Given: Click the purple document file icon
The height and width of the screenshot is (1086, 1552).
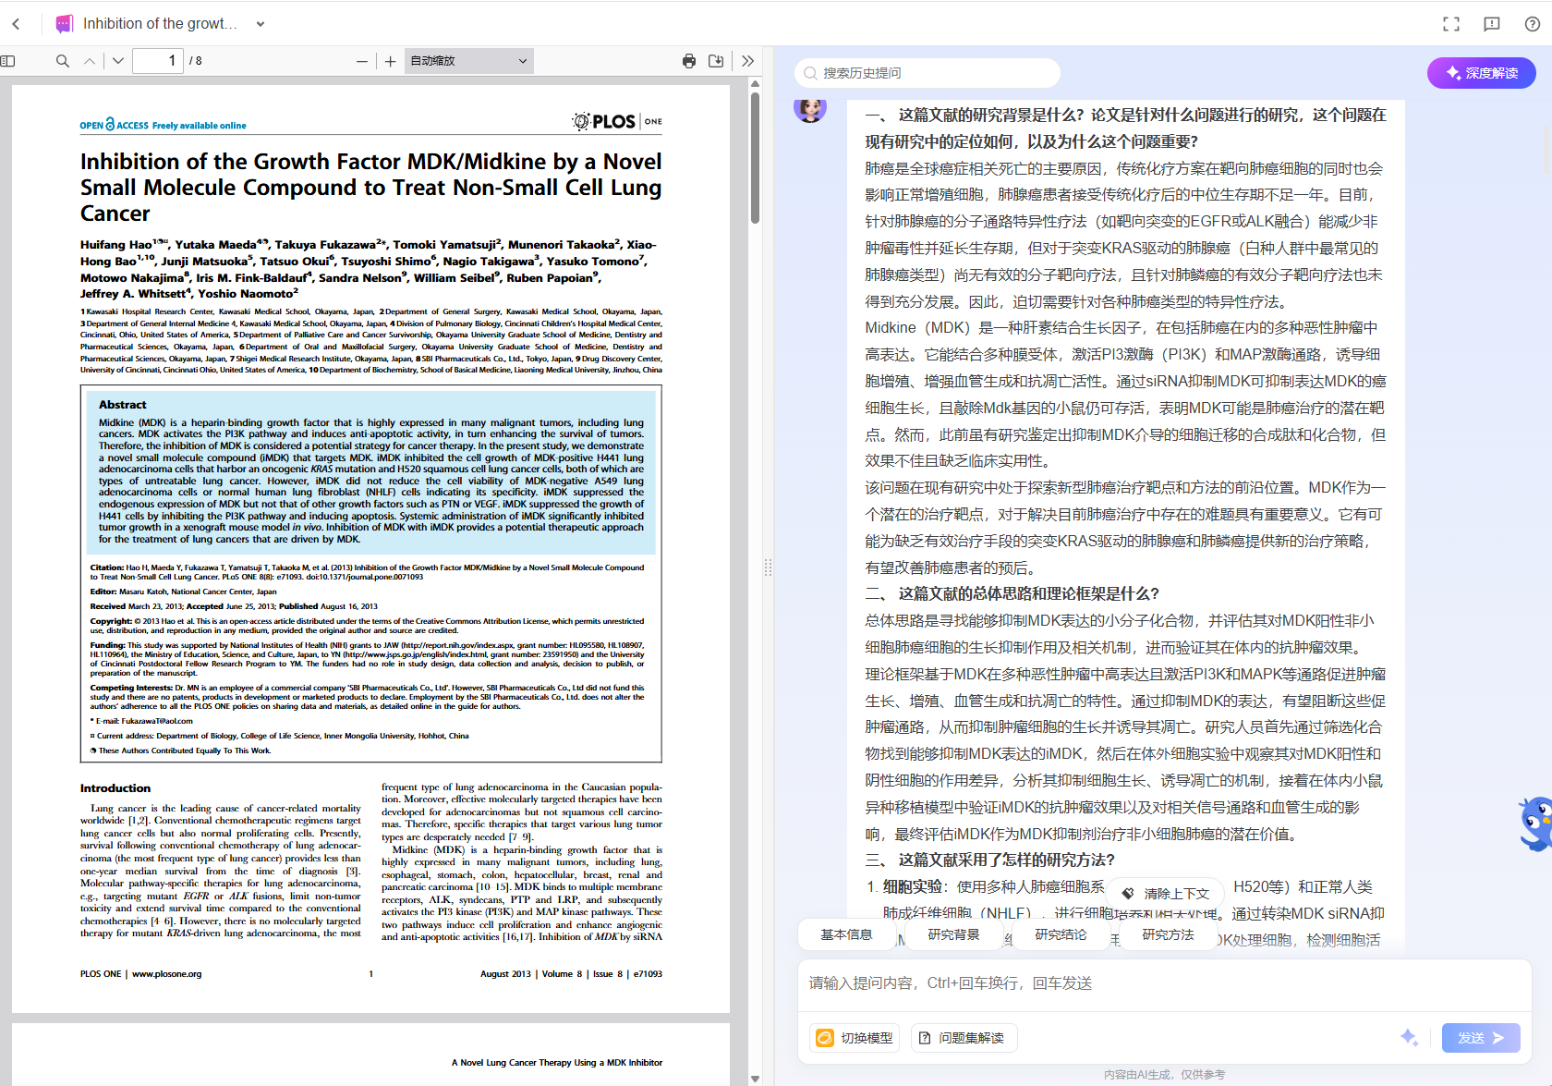Looking at the screenshot, I should 64,24.
